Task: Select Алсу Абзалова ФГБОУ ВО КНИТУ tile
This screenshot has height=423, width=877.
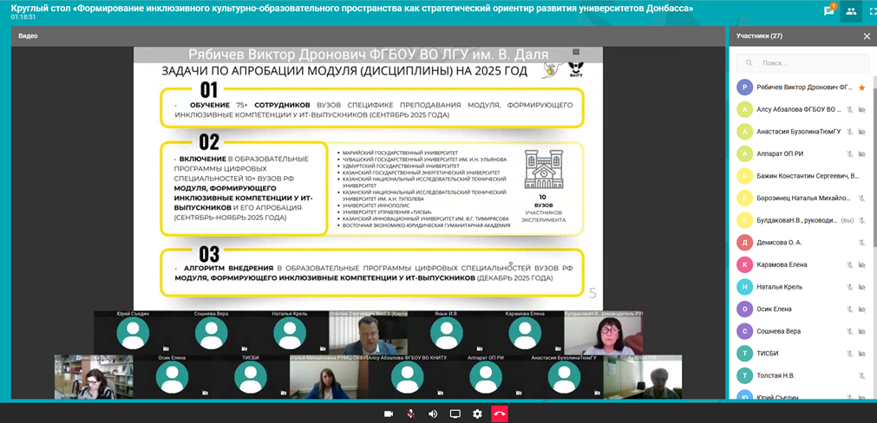Action: tap(407, 376)
